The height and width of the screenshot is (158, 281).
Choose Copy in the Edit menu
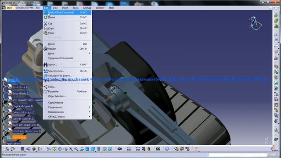click(x=67, y=28)
